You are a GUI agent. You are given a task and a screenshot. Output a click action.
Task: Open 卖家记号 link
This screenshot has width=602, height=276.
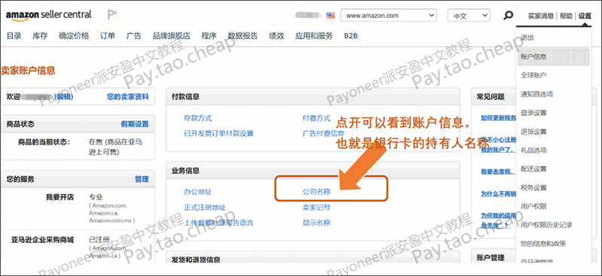(x=316, y=208)
